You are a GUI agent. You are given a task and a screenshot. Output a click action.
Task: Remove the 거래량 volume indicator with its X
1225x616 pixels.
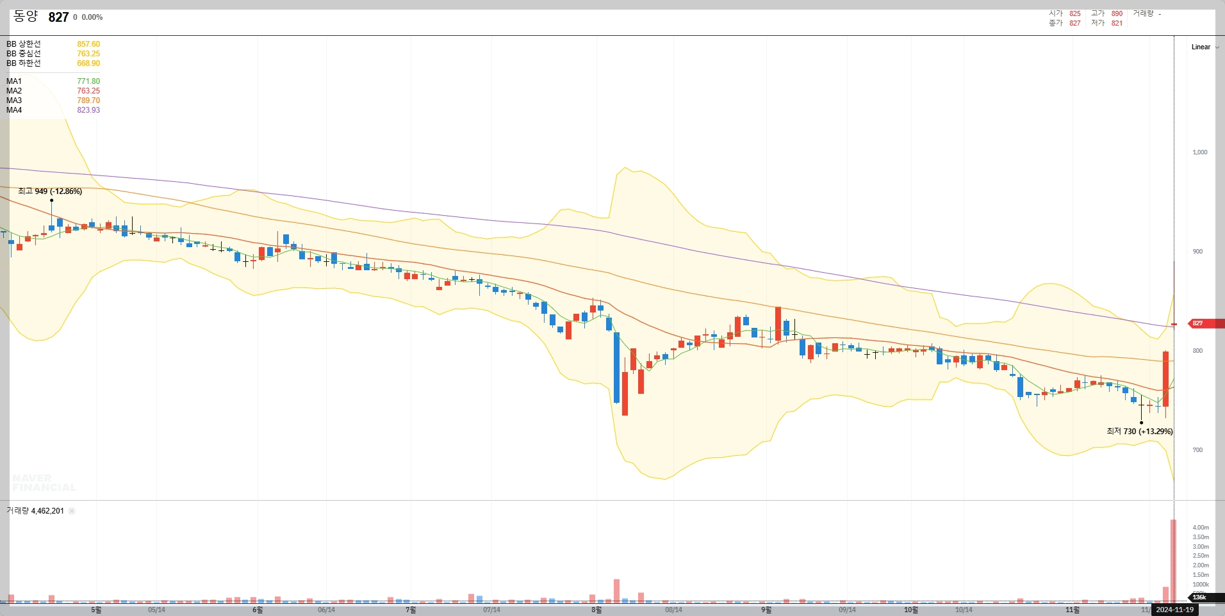[72, 511]
